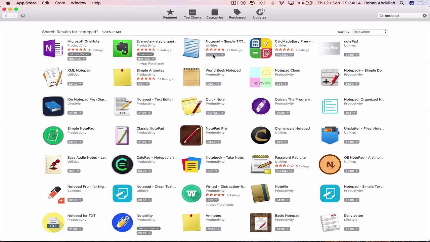Open Classic NotePad app icon
The width and height of the screenshot is (430, 242).
pos(122,135)
